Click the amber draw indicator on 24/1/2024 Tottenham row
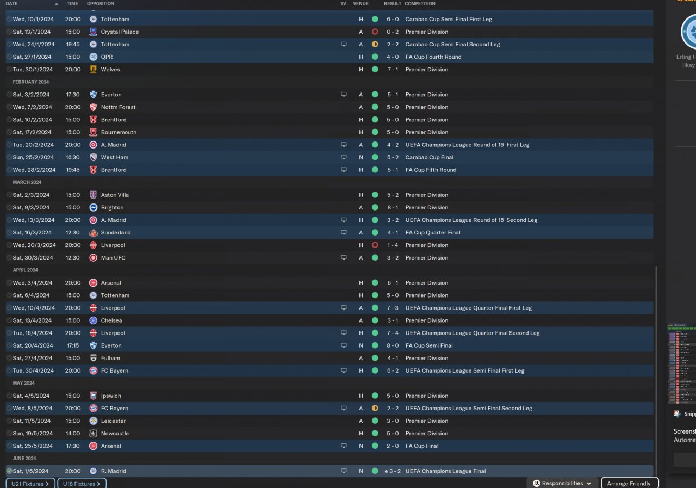The width and height of the screenshot is (696, 488). [375, 44]
